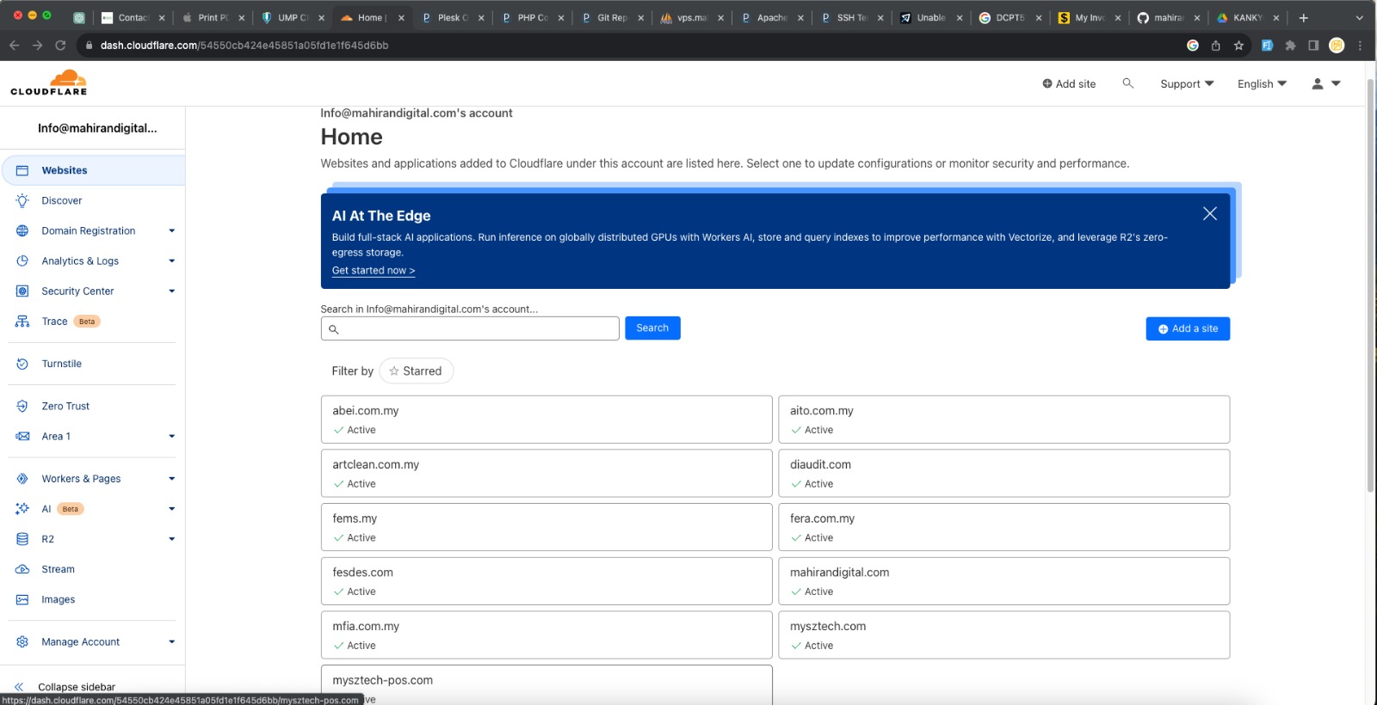This screenshot has height=705, width=1377.
Task: Open the header search magnifier icon
Action: pos(1127,83)
